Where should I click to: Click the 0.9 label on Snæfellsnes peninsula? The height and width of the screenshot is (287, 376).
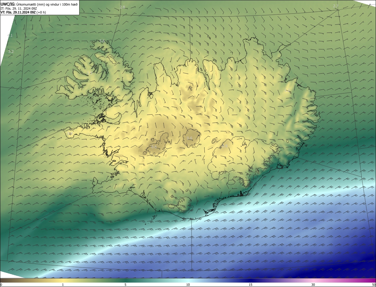69,134
